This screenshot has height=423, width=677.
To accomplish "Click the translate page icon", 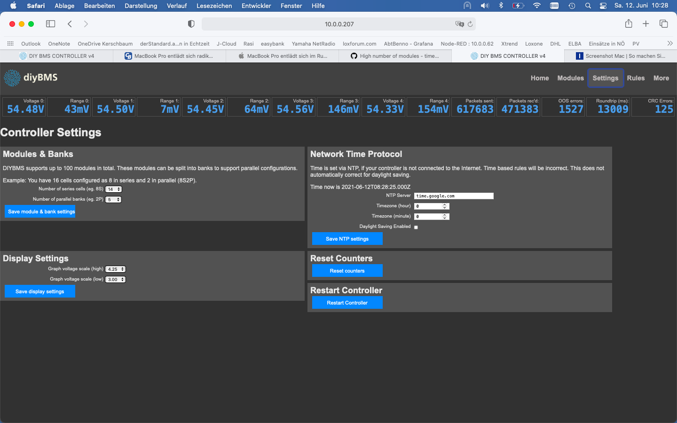I will coord(459,24).
